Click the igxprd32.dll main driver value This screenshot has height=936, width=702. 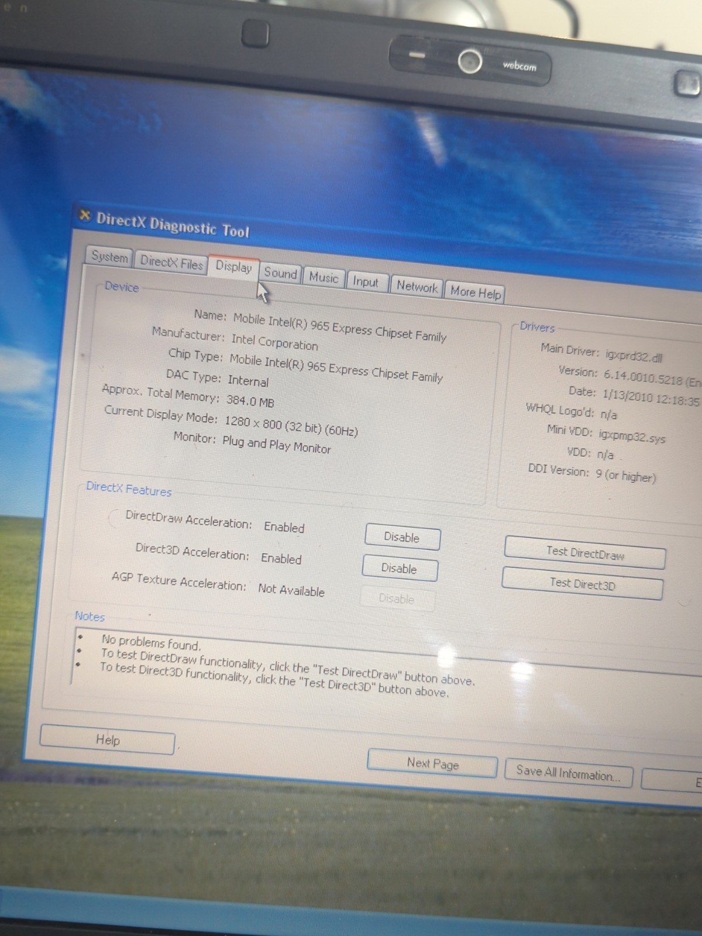(635, 356)
